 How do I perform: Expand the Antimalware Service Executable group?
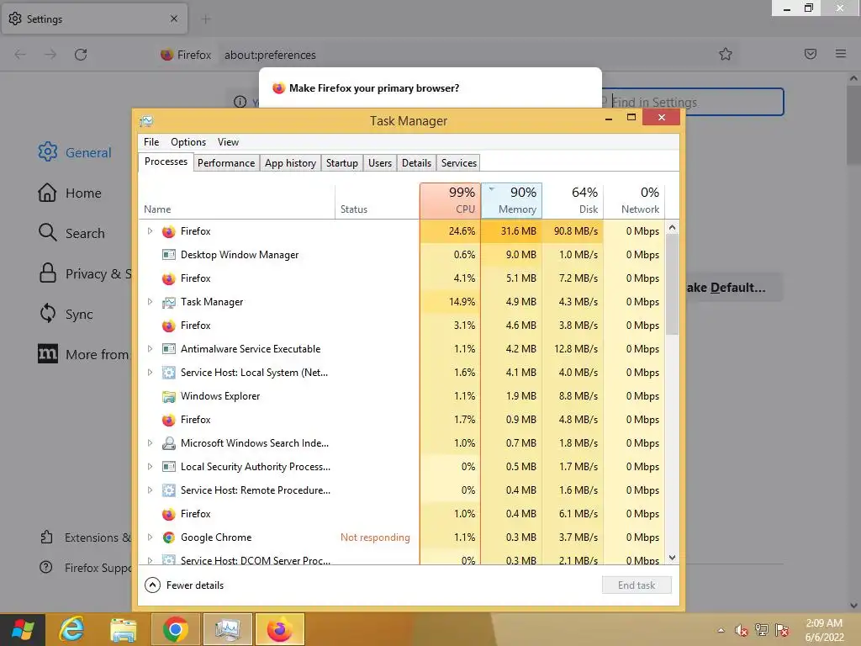150,349
